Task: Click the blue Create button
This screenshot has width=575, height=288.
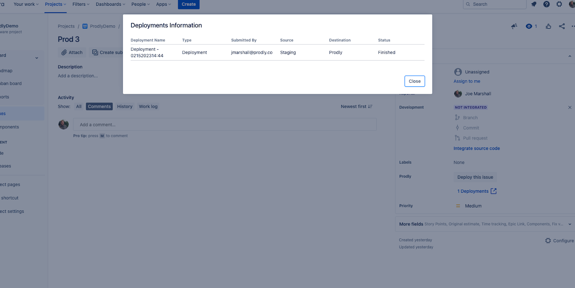Action: click(189, 4)
